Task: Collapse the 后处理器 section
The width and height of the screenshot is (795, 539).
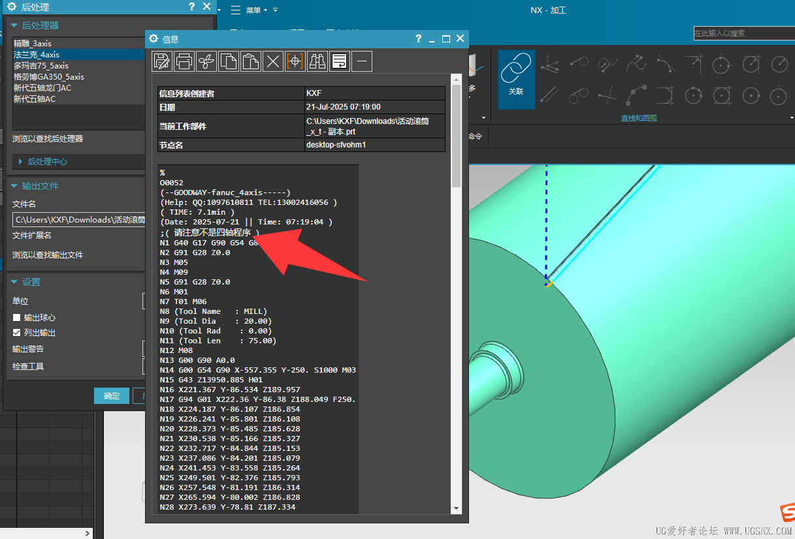Action: pyautogui.click(x=14, y=25)
